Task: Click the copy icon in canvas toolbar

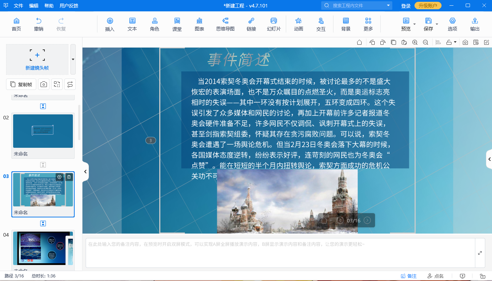Action: coord(394,42)
